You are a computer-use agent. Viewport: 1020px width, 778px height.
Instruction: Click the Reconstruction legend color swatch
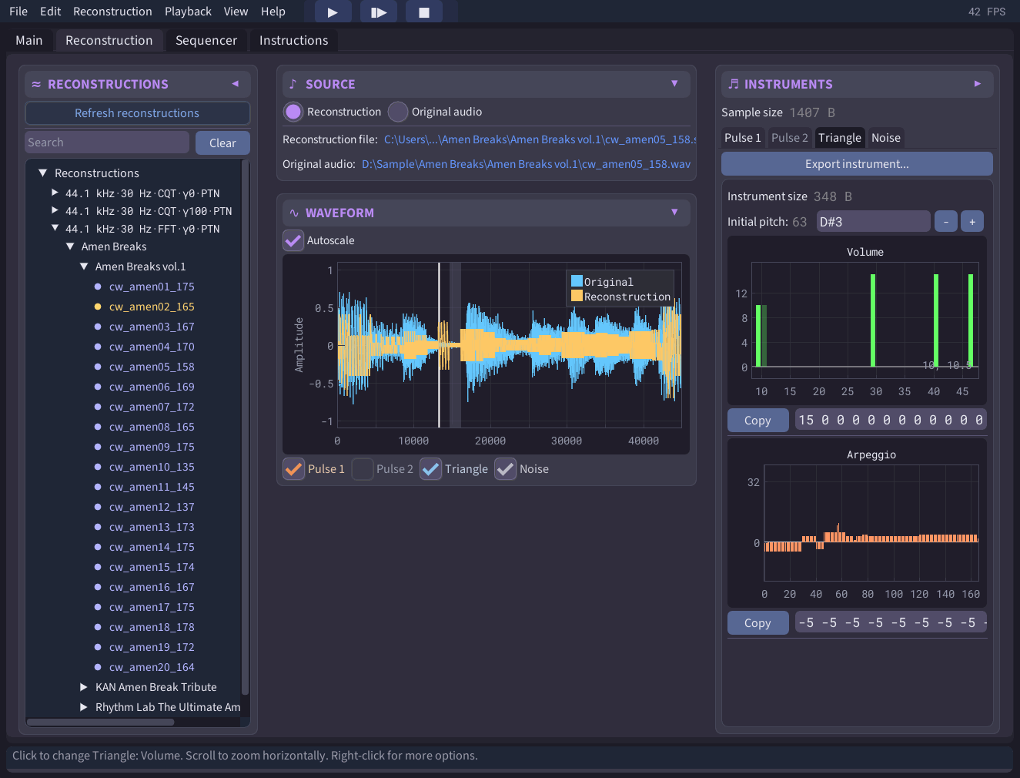coord(577,296)
